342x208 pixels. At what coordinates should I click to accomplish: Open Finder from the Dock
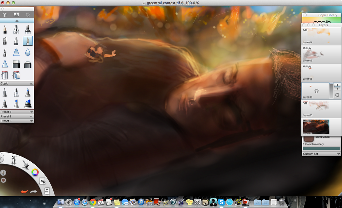(x=60, y=202)
